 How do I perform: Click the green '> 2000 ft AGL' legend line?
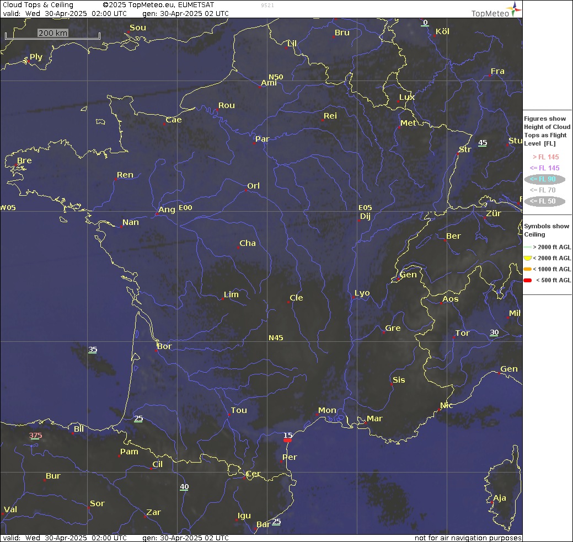point(527,248)
